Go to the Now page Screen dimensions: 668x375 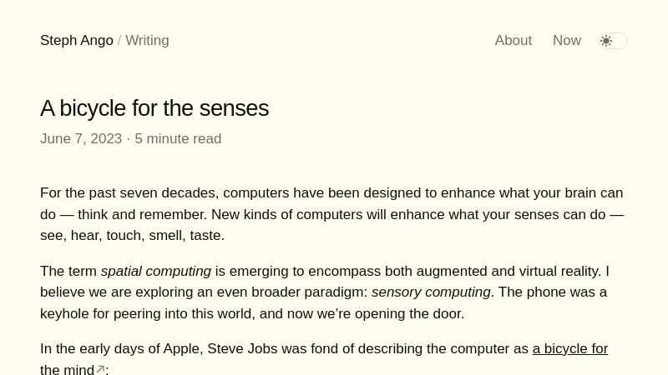(x=566, y=40)
